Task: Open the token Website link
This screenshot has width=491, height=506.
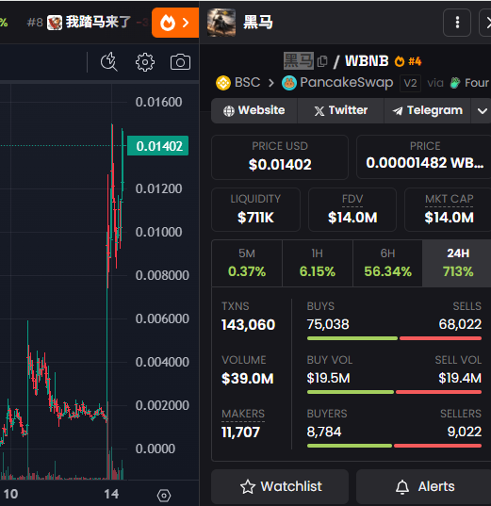Action: [254, 110]
